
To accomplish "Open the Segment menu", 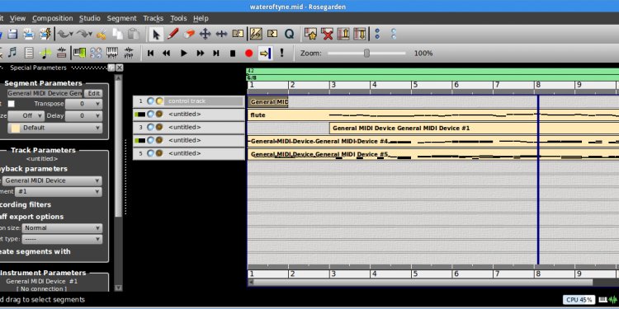I will 121,18.
